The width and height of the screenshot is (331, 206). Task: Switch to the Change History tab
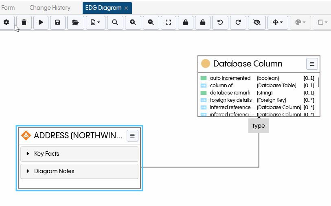tap(50, 8)
